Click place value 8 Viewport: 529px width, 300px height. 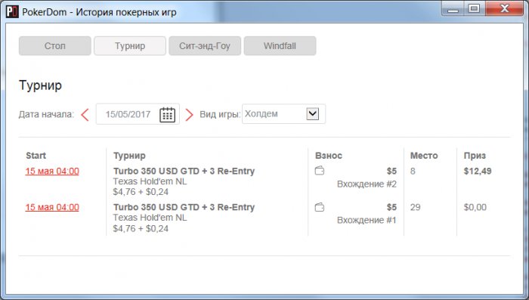coord(413,171)
